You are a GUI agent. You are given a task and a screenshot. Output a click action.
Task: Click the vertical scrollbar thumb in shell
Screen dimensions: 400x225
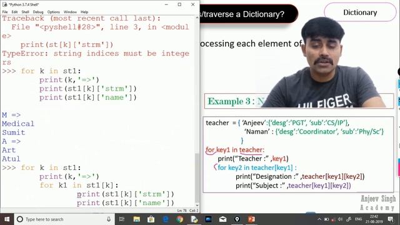[197, 177]
